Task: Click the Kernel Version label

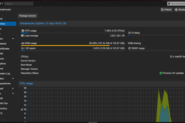Action: (28, 61)
